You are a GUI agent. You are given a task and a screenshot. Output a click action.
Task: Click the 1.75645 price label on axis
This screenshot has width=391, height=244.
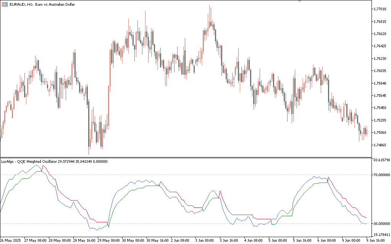coord(381,96)
